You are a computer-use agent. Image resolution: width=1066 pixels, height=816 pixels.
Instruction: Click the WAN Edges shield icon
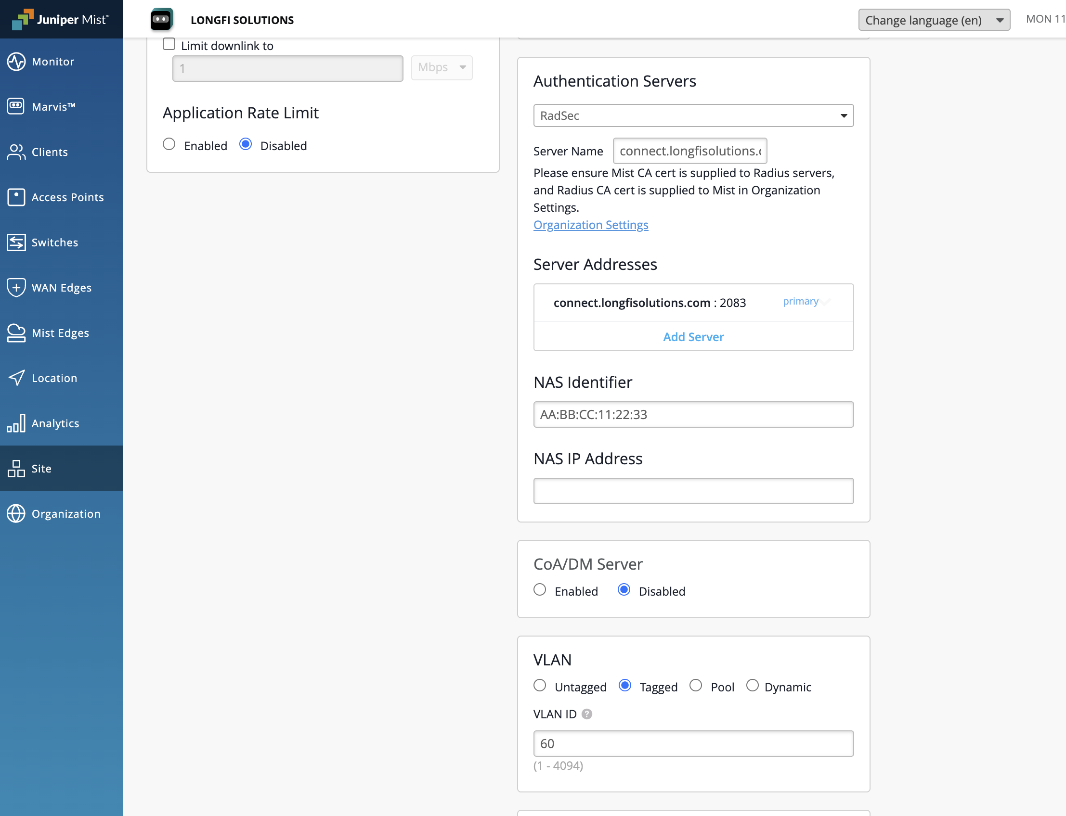(16, 288)
